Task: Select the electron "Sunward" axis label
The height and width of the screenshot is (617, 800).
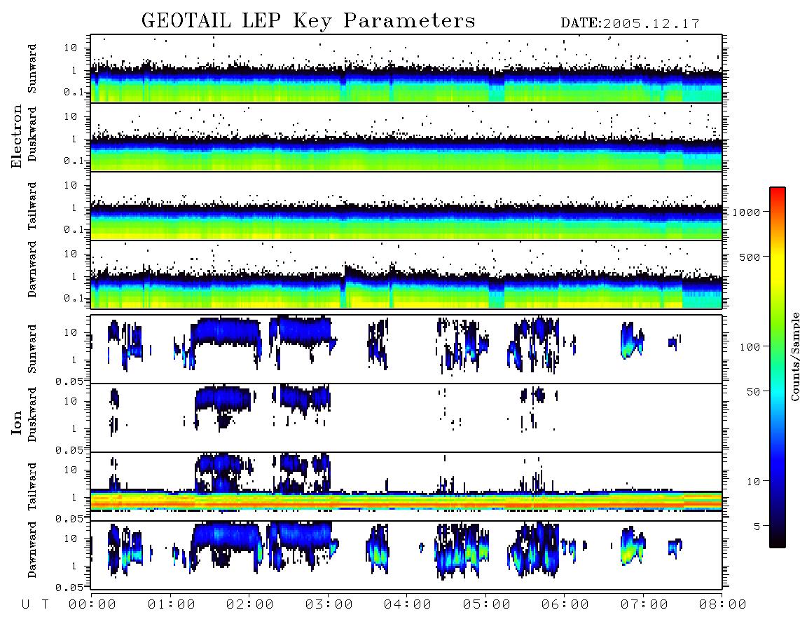Action: [x=33, y=69]
